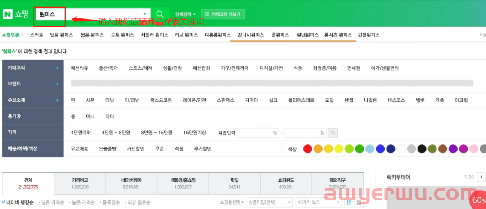
Task: Filter by 카드할인
Action: point(136,149)
